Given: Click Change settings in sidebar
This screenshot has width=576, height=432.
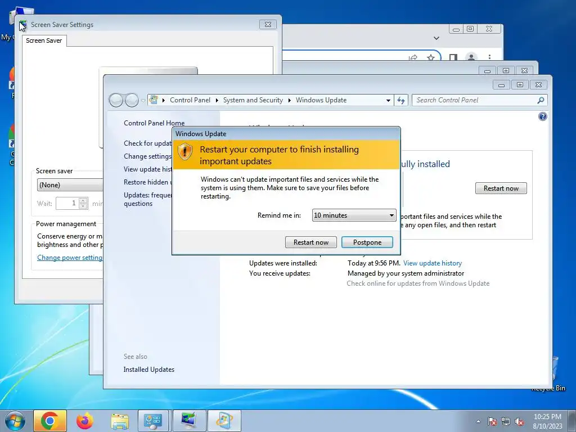Looking at the screenshot, I should pyautogui.click(x=148, y=156).
